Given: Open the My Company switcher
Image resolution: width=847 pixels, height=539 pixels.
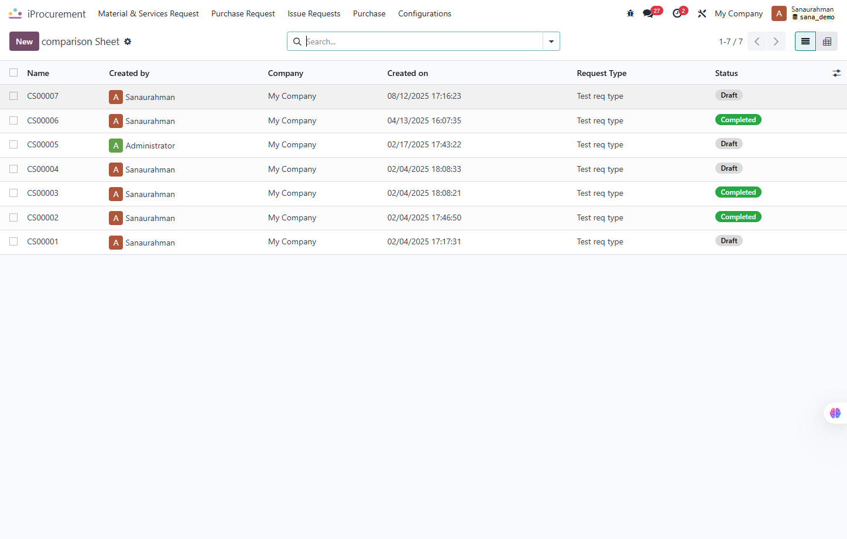Looking at the screenshot, I should (739, 13).
